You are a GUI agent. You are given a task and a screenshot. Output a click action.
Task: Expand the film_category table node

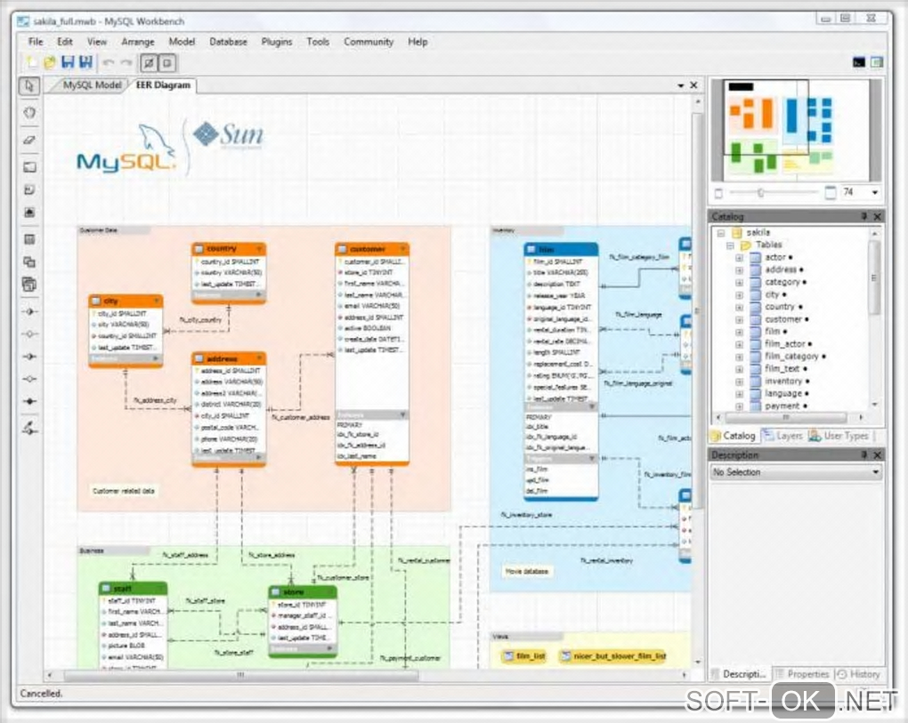click(739, 357)
